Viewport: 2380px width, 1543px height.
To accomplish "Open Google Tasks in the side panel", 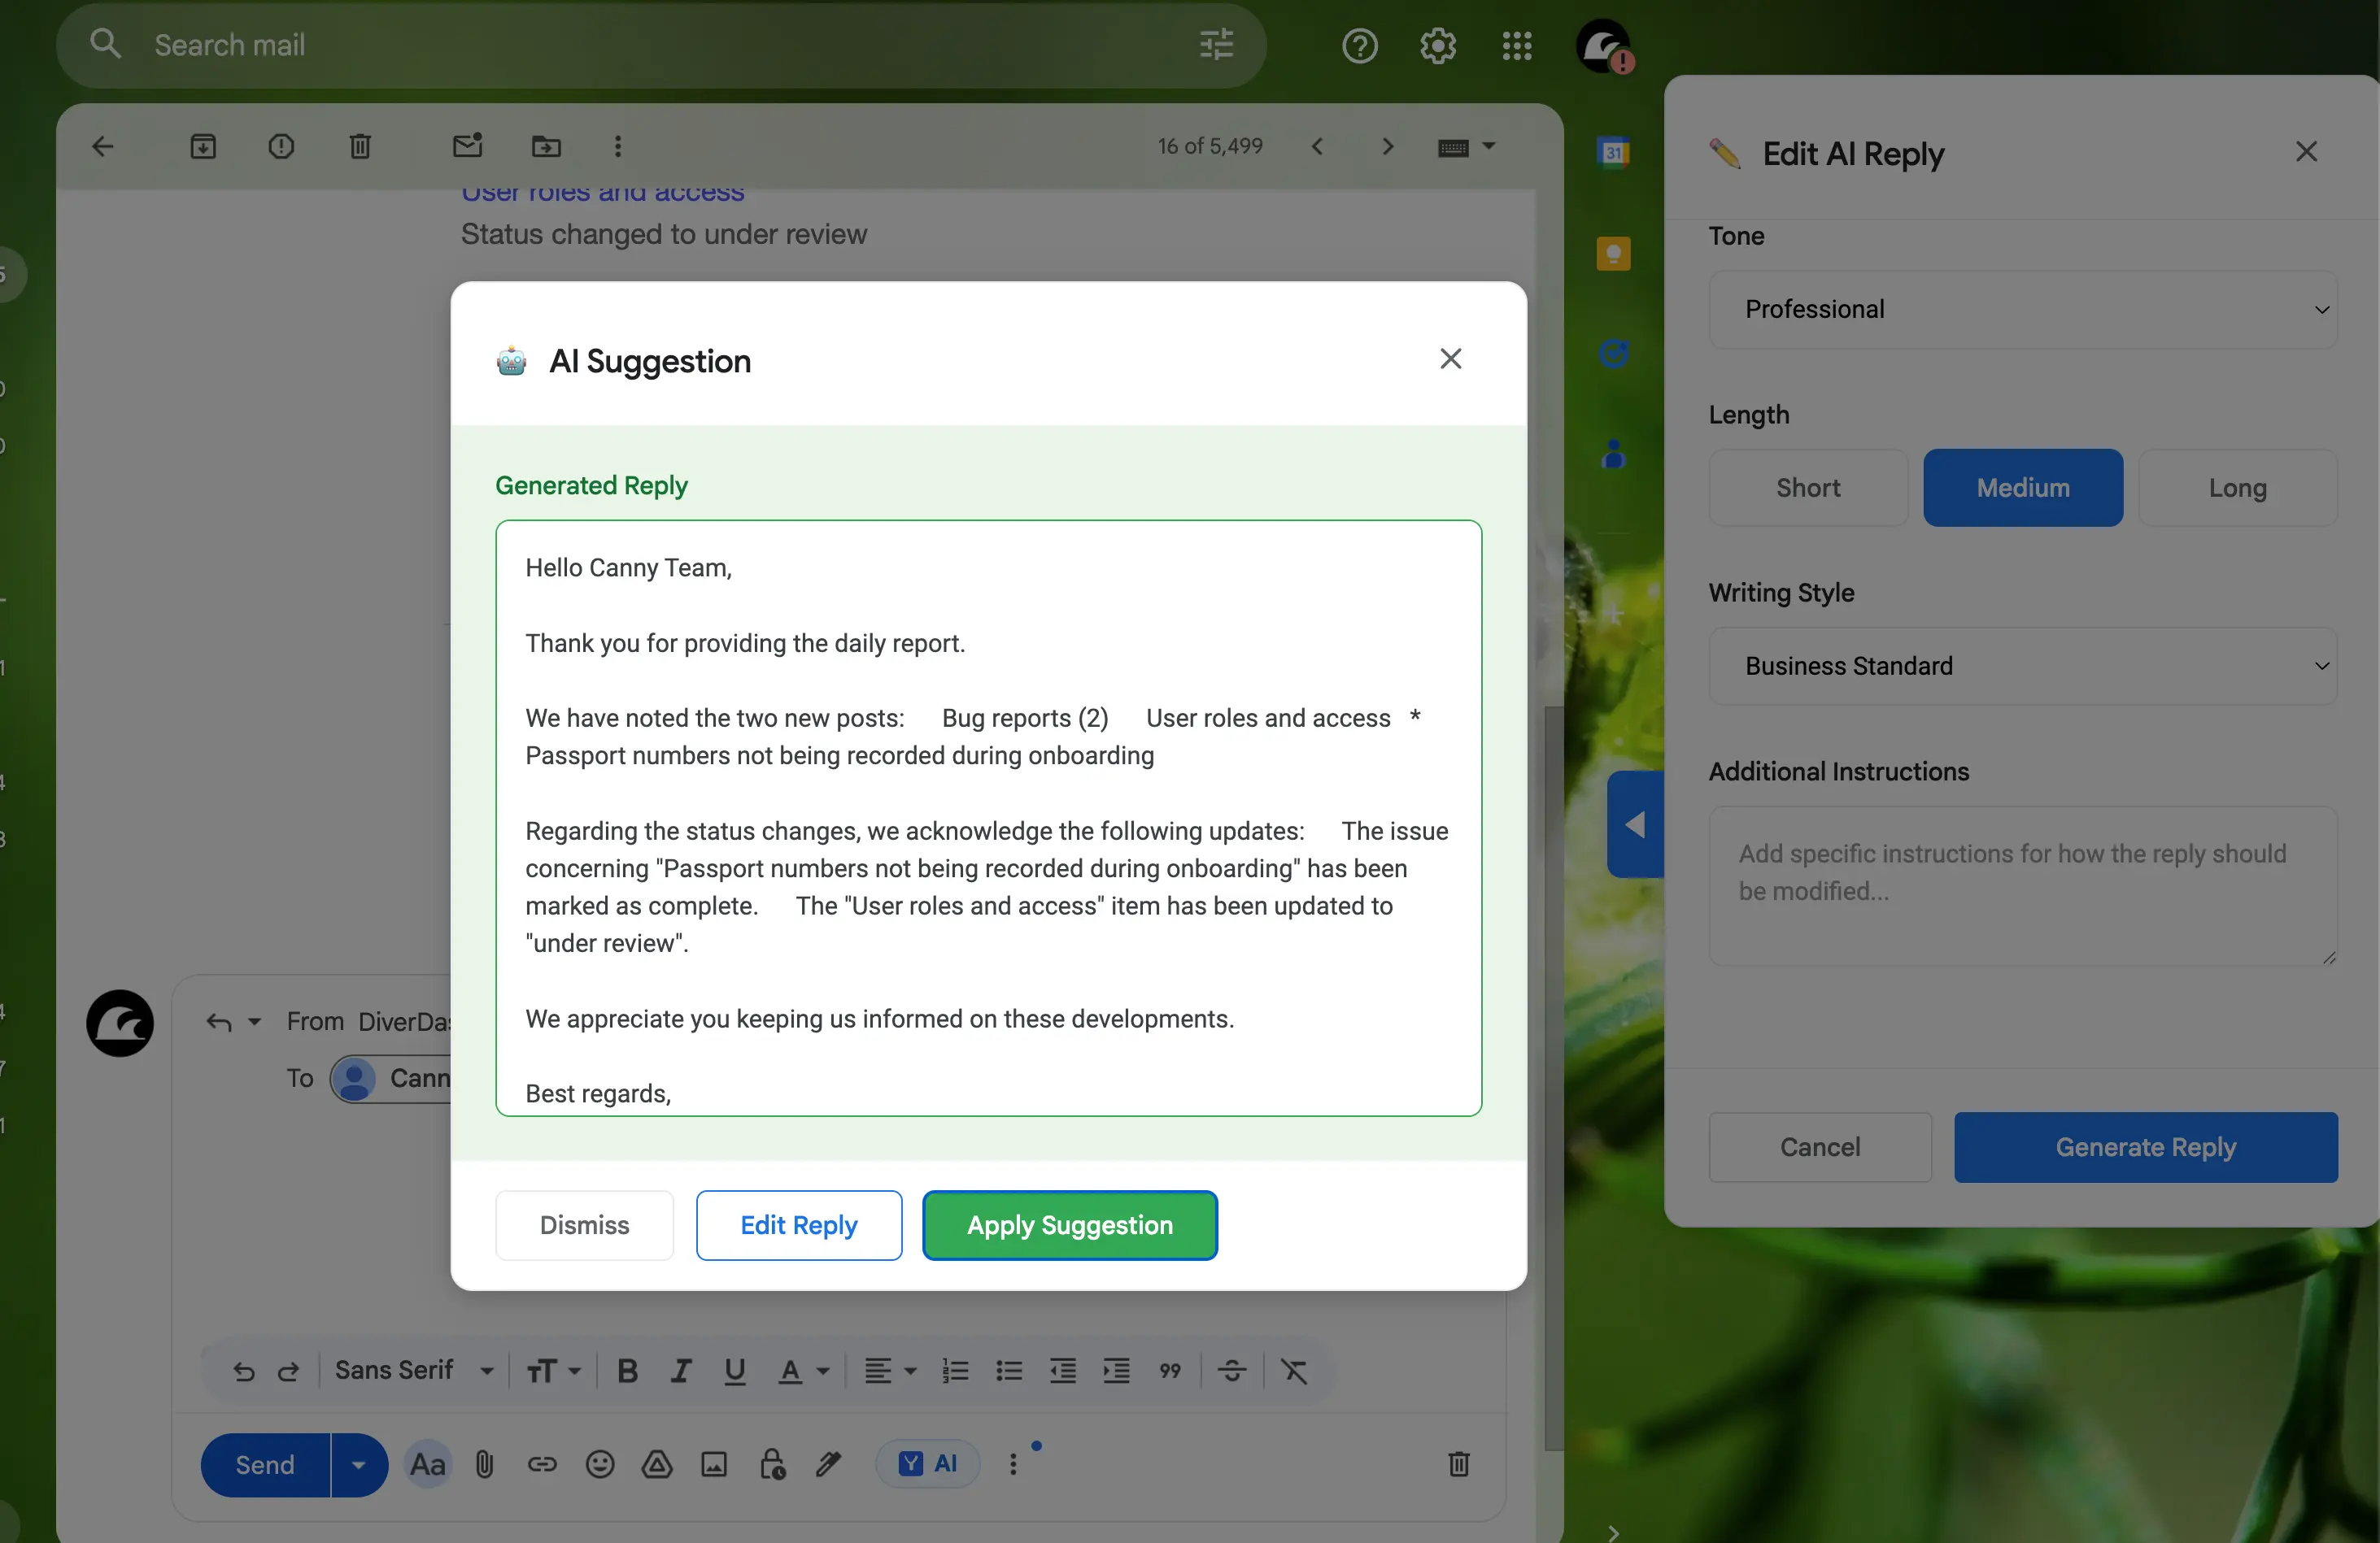I will click(x=1612, y=354).
